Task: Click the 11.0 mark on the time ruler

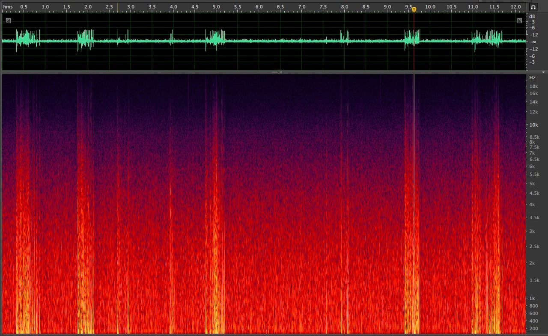Action: (x=473, y=7)
